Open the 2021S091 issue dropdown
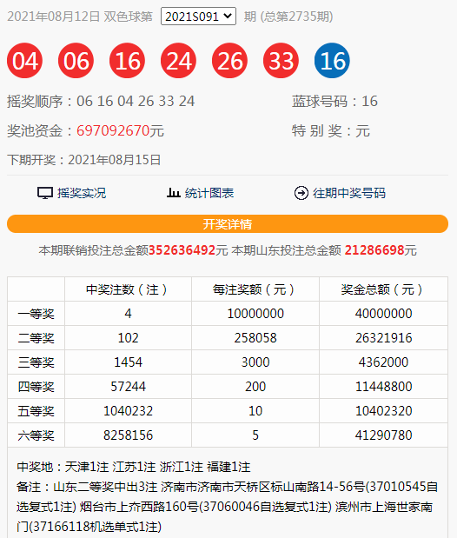 click(198, 17)
